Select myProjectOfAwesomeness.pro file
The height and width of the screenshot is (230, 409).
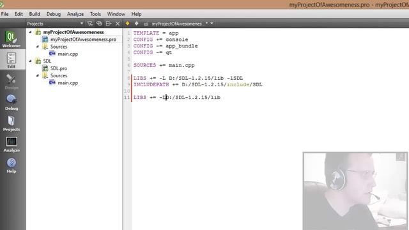coord(83,40)
